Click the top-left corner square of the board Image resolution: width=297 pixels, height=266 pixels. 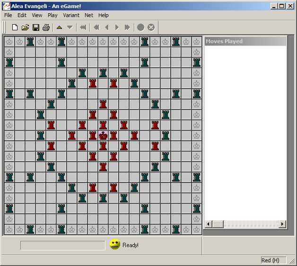(9, 42)
